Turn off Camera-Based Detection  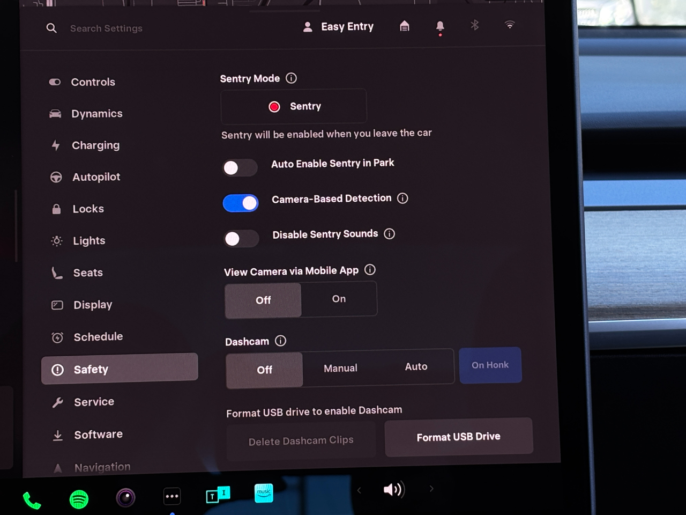241,203
